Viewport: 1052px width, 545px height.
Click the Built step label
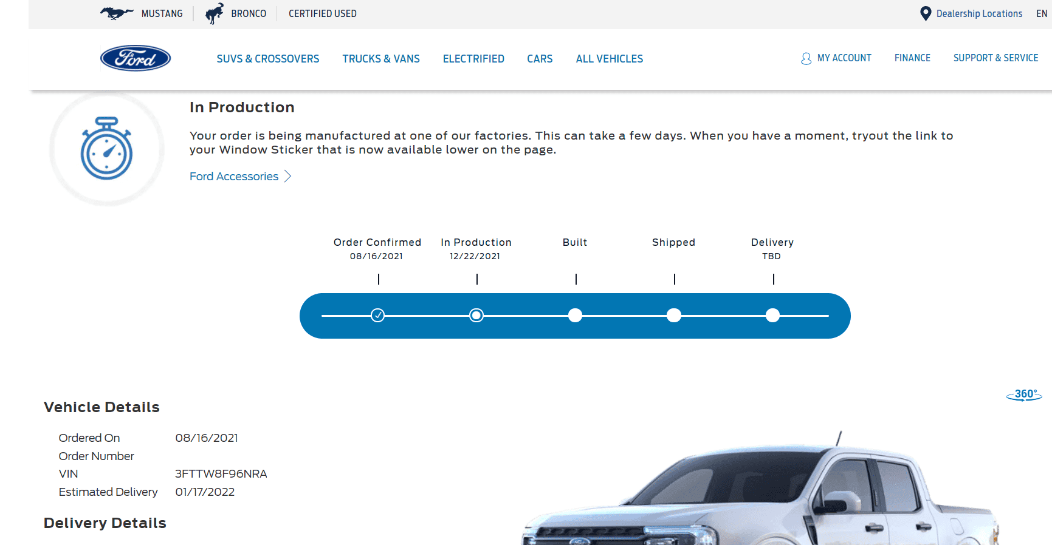tap(575, 242)
